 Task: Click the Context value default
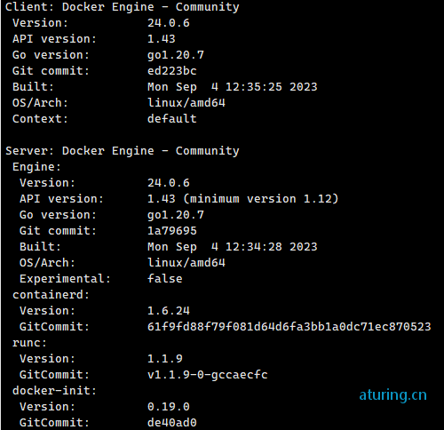pyautogui.click(x=172, y=119)
